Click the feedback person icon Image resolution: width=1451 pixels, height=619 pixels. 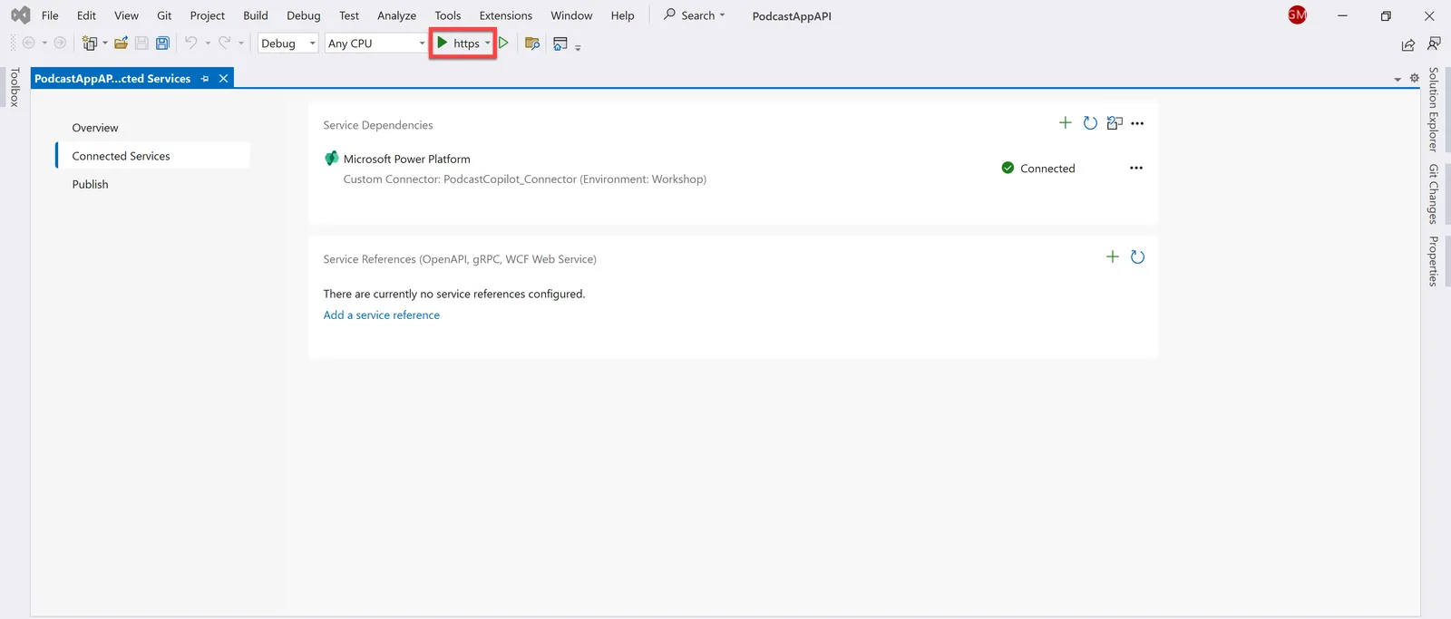1434,44
